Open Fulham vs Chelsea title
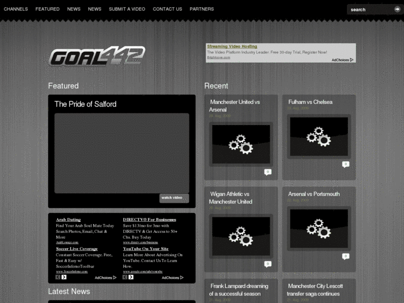Screen dimensions: 404x303 point(310,102)
